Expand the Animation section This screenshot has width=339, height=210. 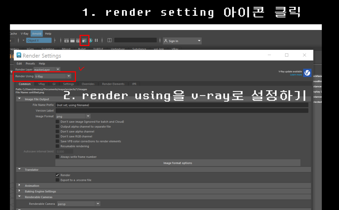(19, 185)
